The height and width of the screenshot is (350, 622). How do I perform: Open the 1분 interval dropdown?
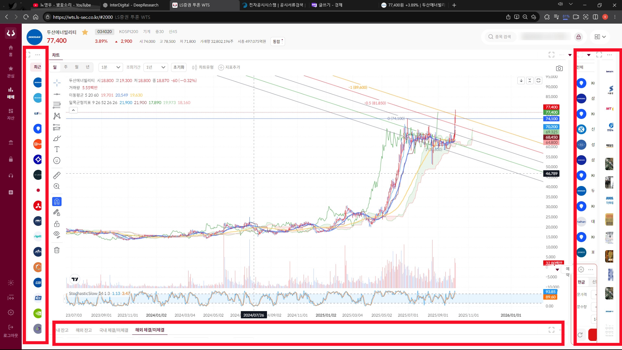110,67
